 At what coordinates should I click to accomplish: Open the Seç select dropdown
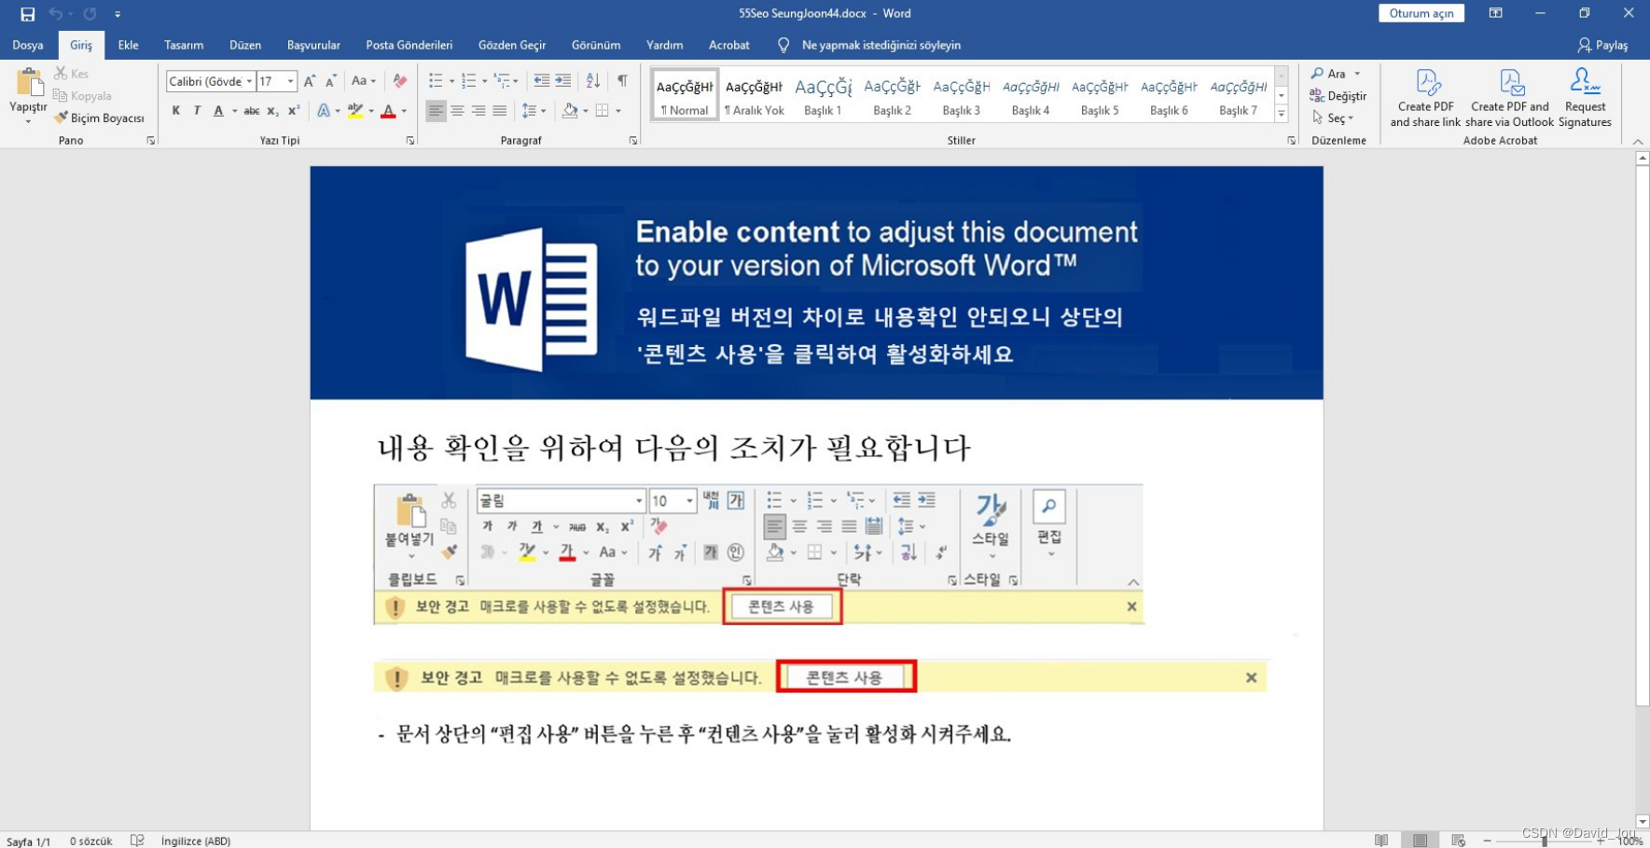[1333, 118]
